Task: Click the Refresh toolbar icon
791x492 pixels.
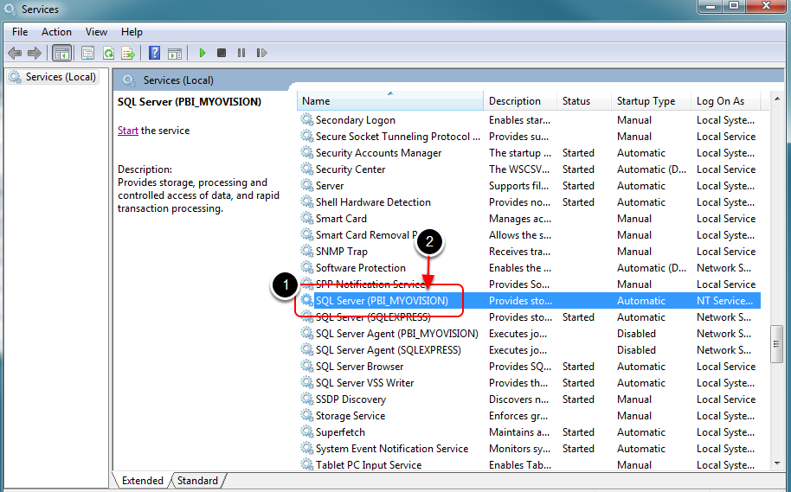Action: [x=108, y=53]
